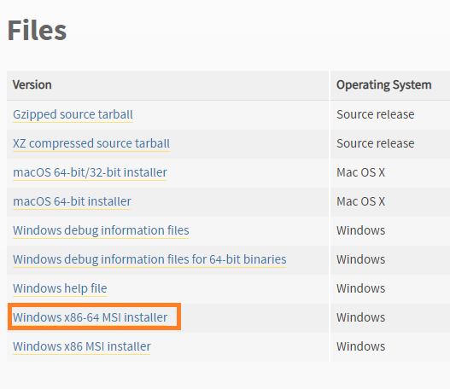Click the Operating System column header
The height and width of the screenshot is (389, 450).
[384, 84]
